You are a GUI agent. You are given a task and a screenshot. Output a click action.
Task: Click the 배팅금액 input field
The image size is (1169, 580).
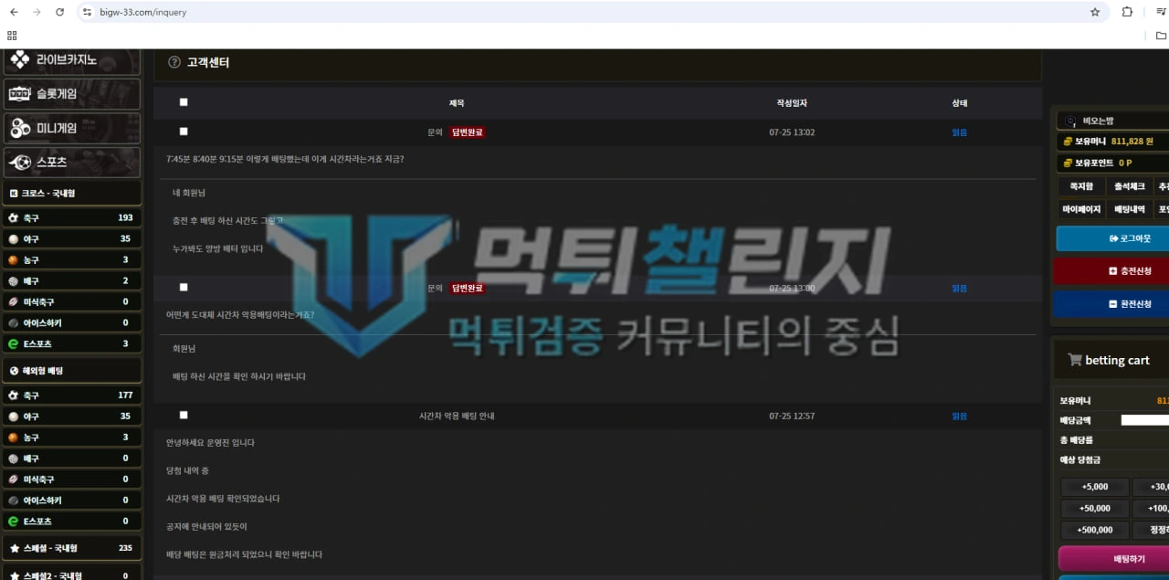coord(1144,420)
